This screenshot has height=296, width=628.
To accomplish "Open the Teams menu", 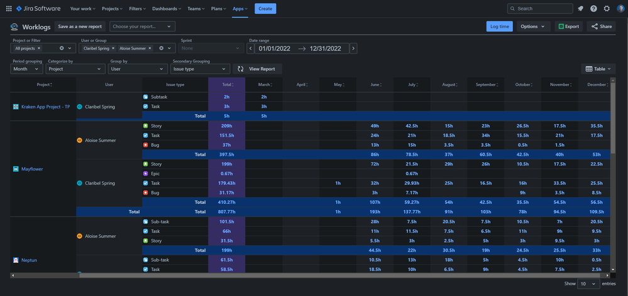I will (x=196, y=8).
